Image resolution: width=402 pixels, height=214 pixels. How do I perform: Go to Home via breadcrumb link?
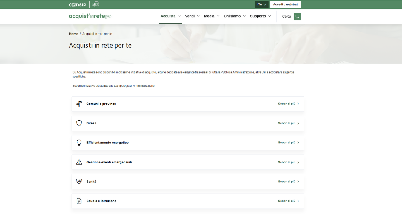pos(73,34)
